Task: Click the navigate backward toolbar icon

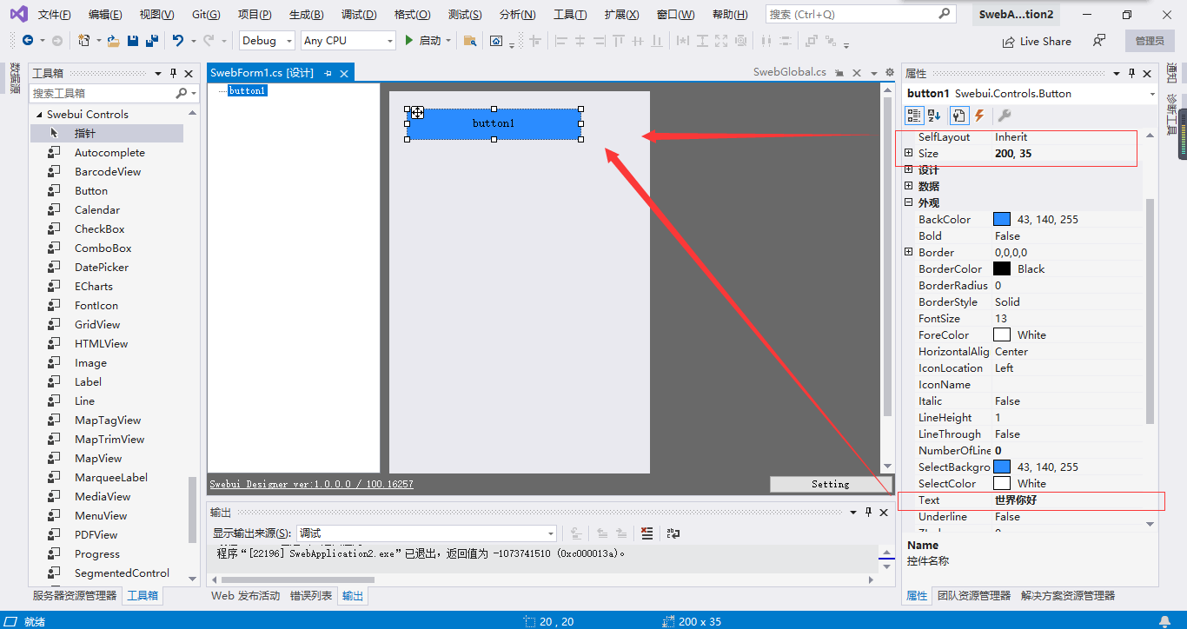Action: click(x=28, y=41)
